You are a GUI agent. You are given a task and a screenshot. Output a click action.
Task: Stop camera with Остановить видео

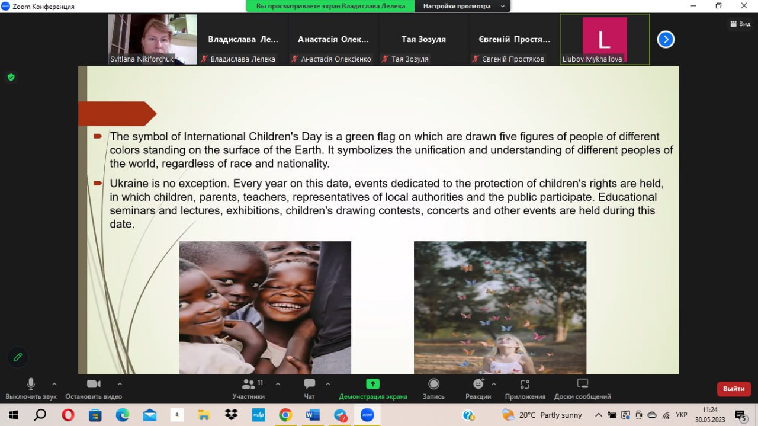coord(94,389)
